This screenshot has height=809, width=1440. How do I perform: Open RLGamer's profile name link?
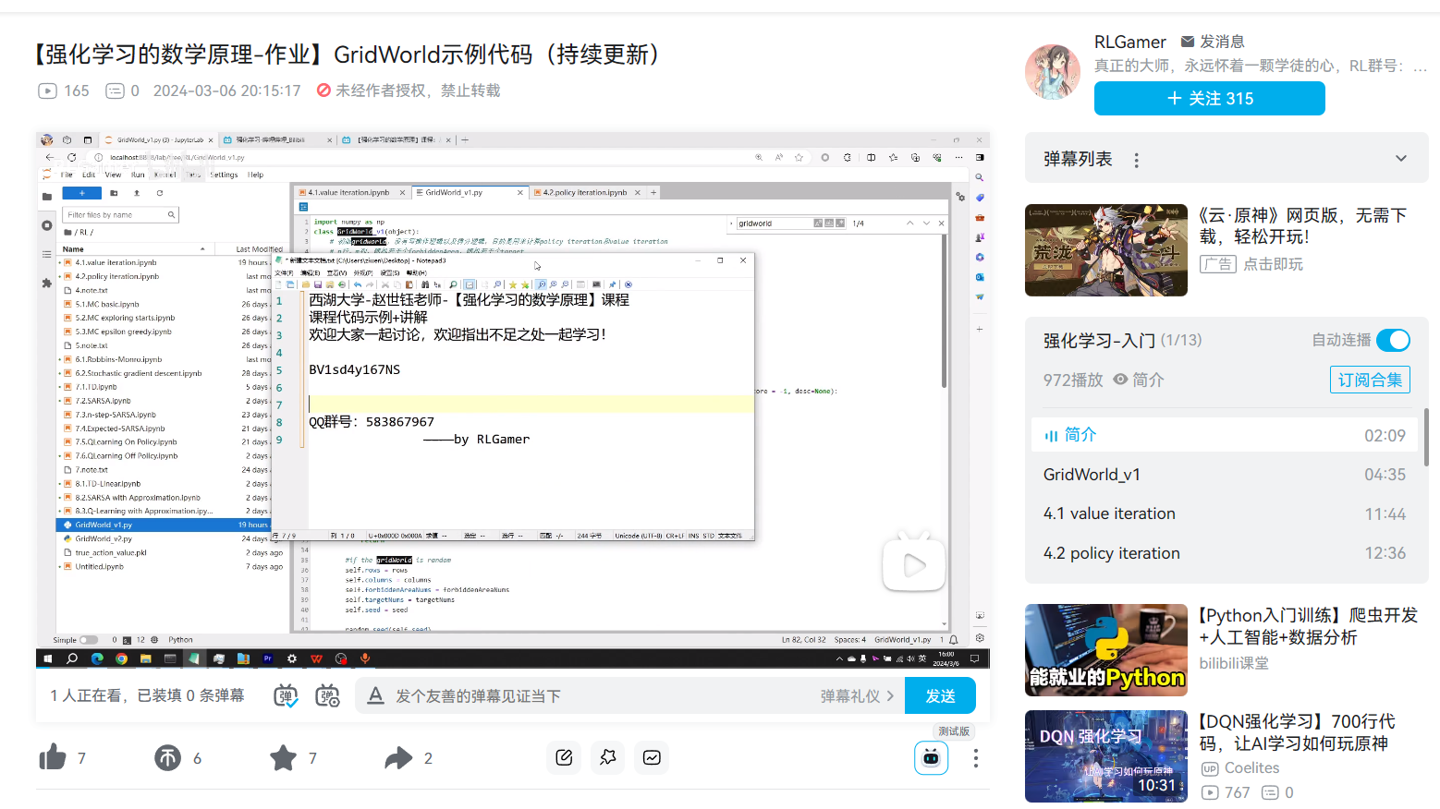click(x=1129, y=42)
